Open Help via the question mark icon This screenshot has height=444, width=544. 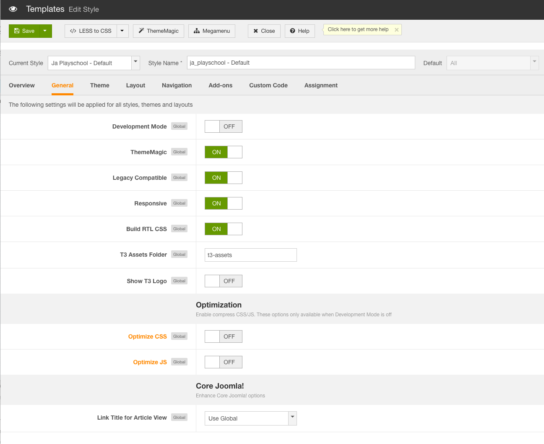[x=299, y=31]
